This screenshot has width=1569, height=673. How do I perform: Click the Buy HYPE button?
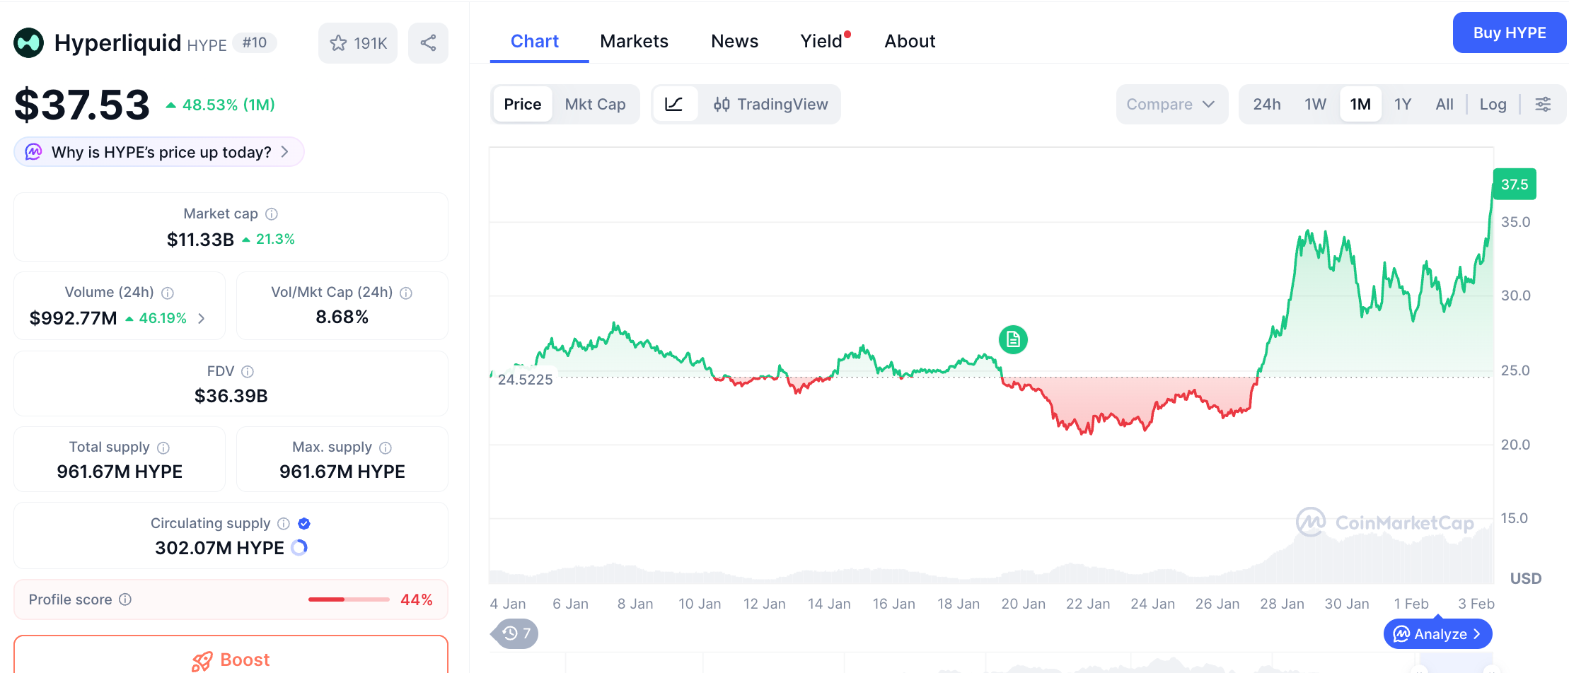pyautogui.click(x=1509, y=33)
